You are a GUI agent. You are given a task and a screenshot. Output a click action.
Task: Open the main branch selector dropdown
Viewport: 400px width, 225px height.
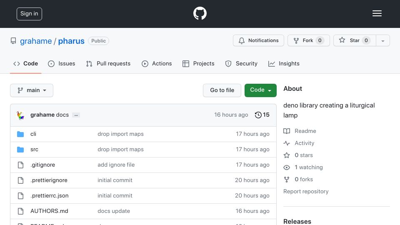(32, 90)
